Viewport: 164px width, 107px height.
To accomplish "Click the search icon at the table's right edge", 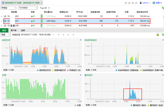I will click(163, 8).
